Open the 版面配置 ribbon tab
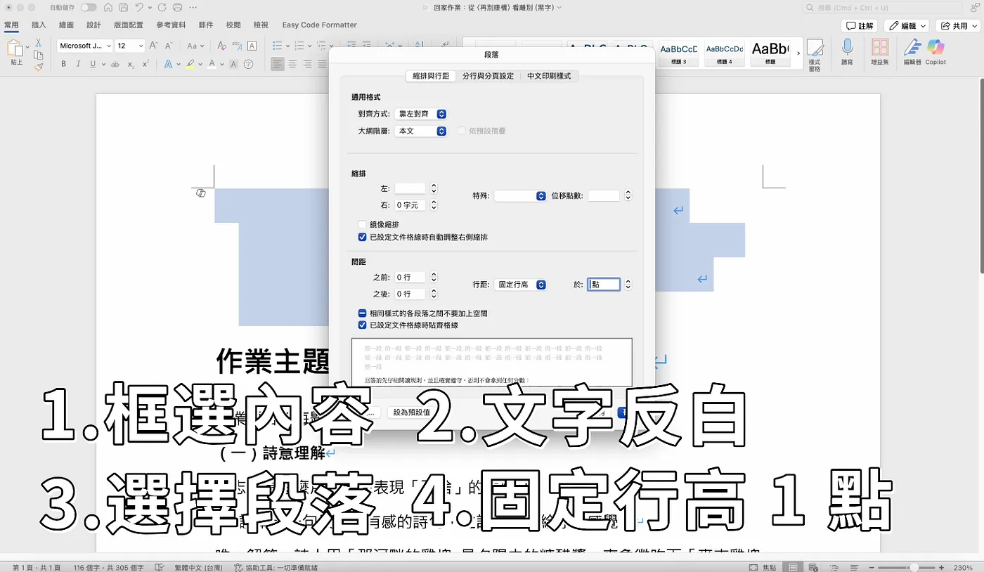 tap(128, 25)
